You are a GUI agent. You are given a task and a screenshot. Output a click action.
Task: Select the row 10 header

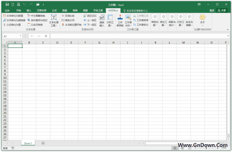click(x=5, y=78)
